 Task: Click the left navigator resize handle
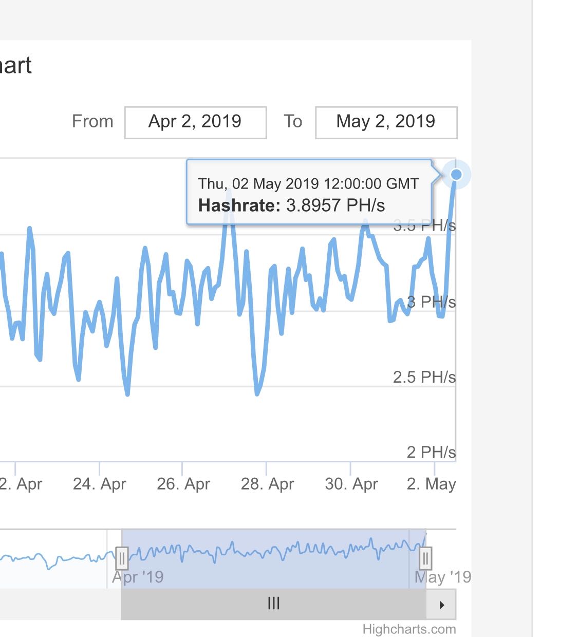tap(122, 558)
